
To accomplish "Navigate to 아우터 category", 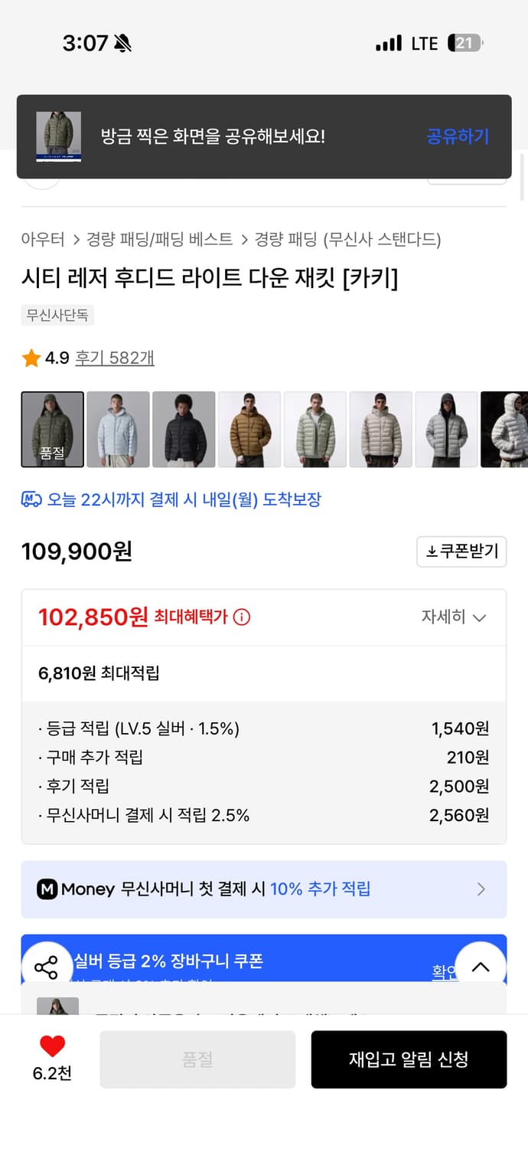I will (x=37, y=240).
